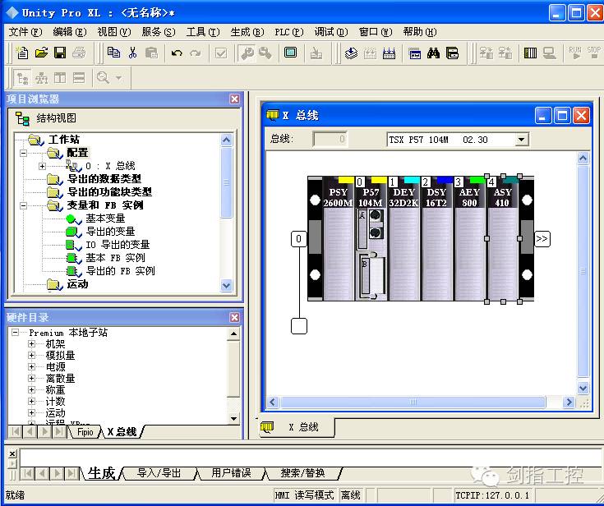Open the 生成(B) menu
604x506 pixels.
[x=247, y=32]
